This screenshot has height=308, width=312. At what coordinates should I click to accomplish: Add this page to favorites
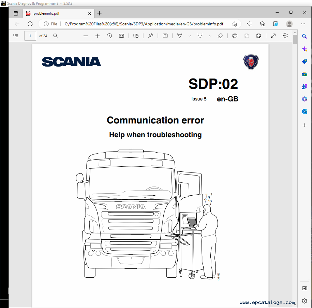[x=234, y=24]
